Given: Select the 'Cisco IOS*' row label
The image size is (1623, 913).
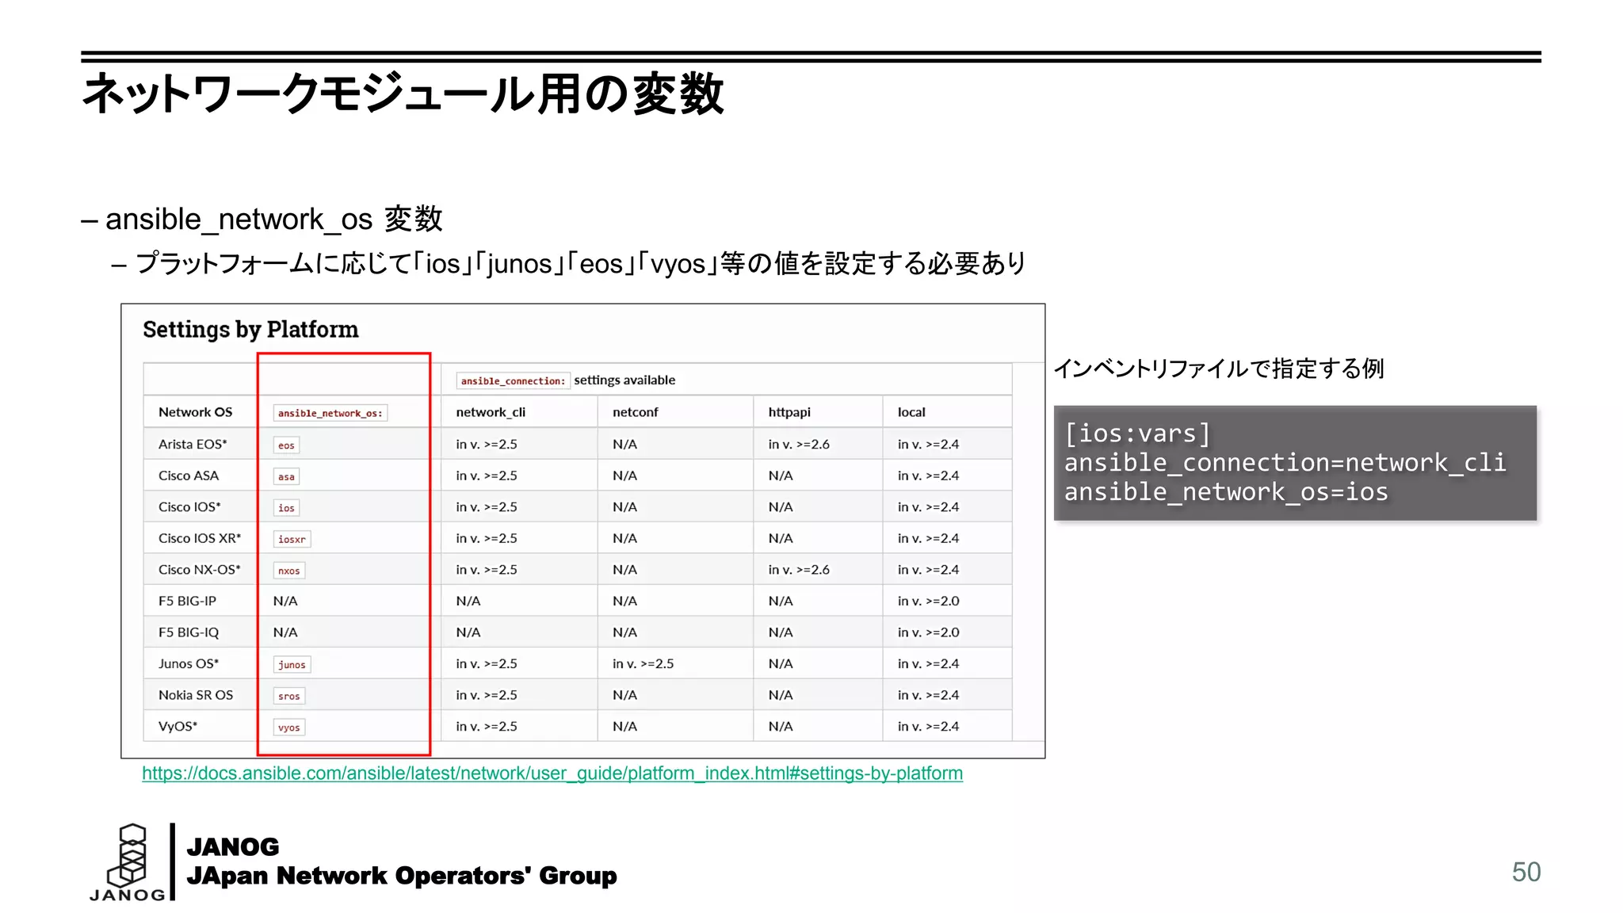Looking at the screenshot, I should tap(189, 506).
